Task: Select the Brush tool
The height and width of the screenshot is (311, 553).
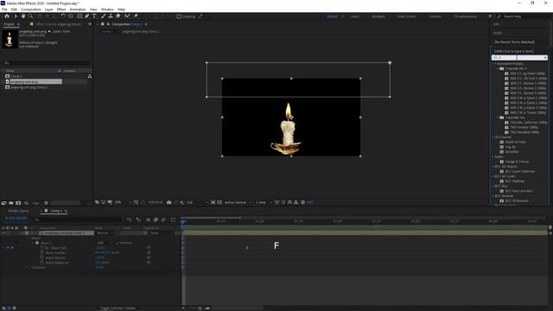Action: (x=104, y=16)
